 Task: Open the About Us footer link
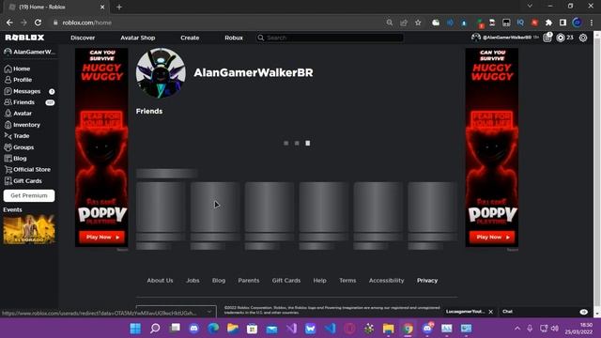point(160,281)
